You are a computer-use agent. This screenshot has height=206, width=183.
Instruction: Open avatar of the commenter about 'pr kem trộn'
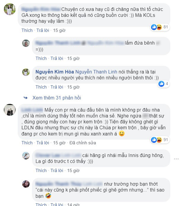pos(10,110)
